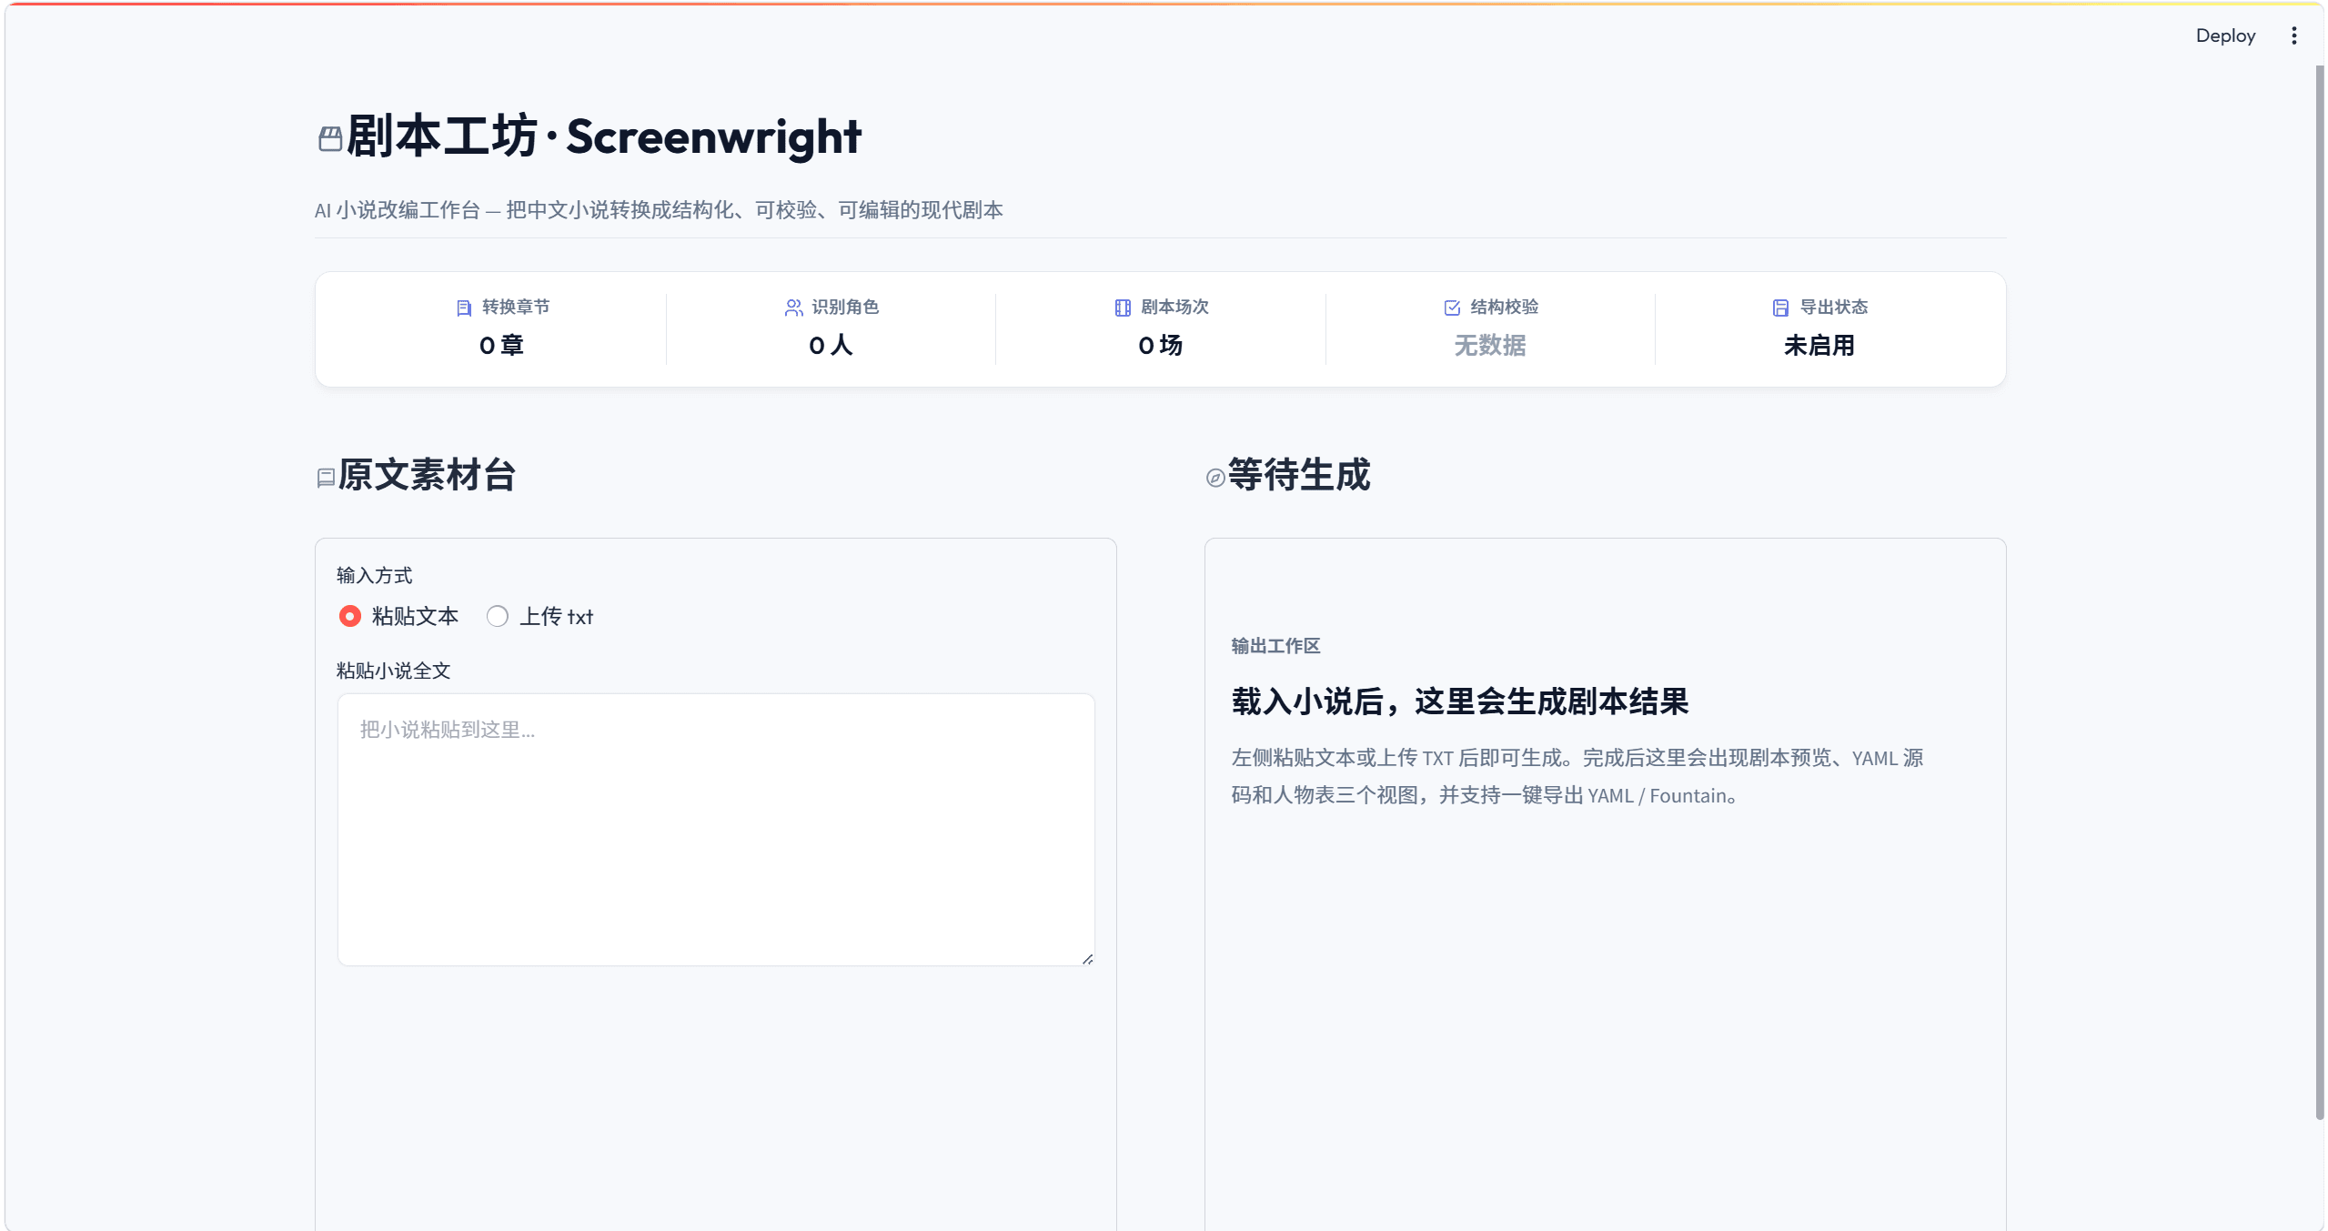This screenshot has height=1231, width=2328.
Task: Click the 0 人 value
Action: pyautogui.click(x=831, y=345)
